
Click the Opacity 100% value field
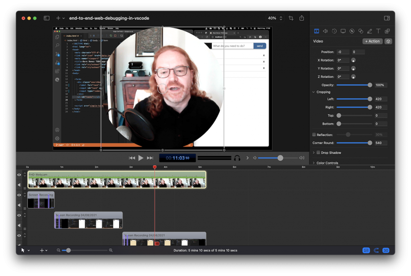click(381, 85)
